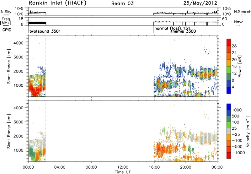Screen dimensions: 251x174
Task: Click the 'N.Search' legend label
Action: click(x=242, y=12)
